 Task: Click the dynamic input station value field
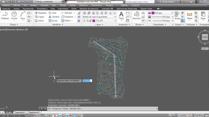[x=87, y=81]
